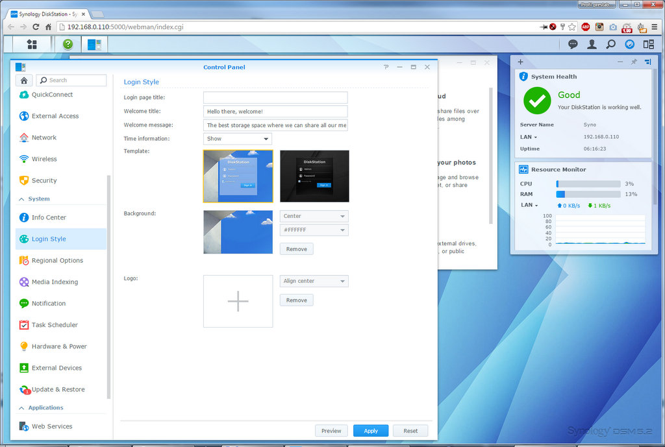This screenshot has height=447, width=665.
Task: Click the browser home button
Action: (x=48, y=27)
